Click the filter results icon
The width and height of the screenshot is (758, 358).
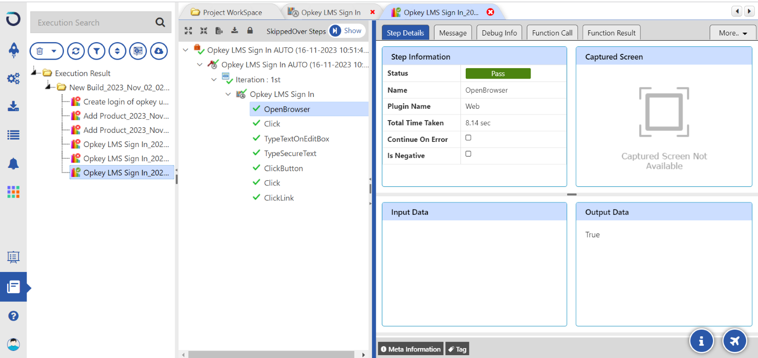point(97,51)
